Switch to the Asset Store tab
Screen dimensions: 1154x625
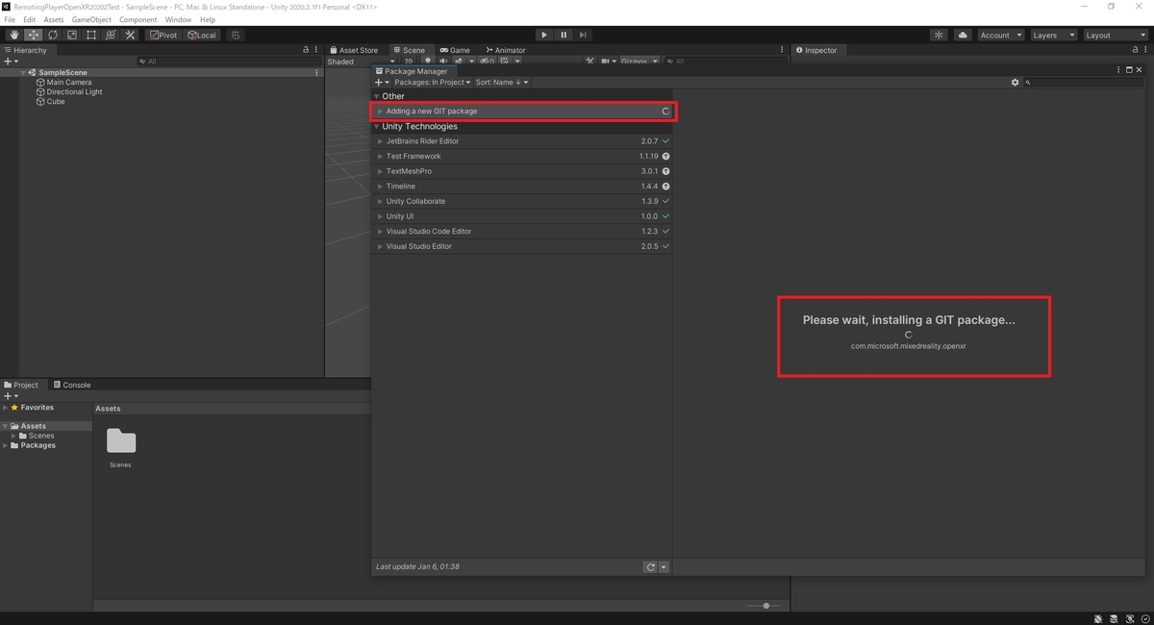tap(354, 50)
